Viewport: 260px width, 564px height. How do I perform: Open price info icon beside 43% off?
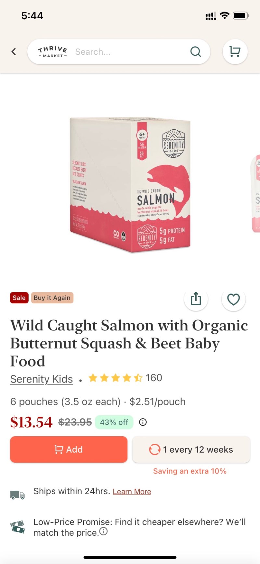pyautogui.click(x=143, y=422)
